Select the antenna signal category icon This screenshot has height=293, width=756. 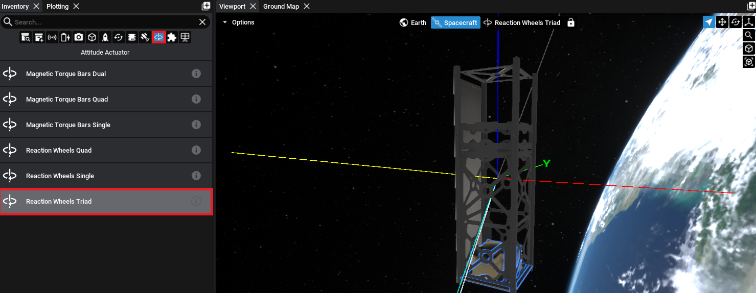[x=52, y=37]
